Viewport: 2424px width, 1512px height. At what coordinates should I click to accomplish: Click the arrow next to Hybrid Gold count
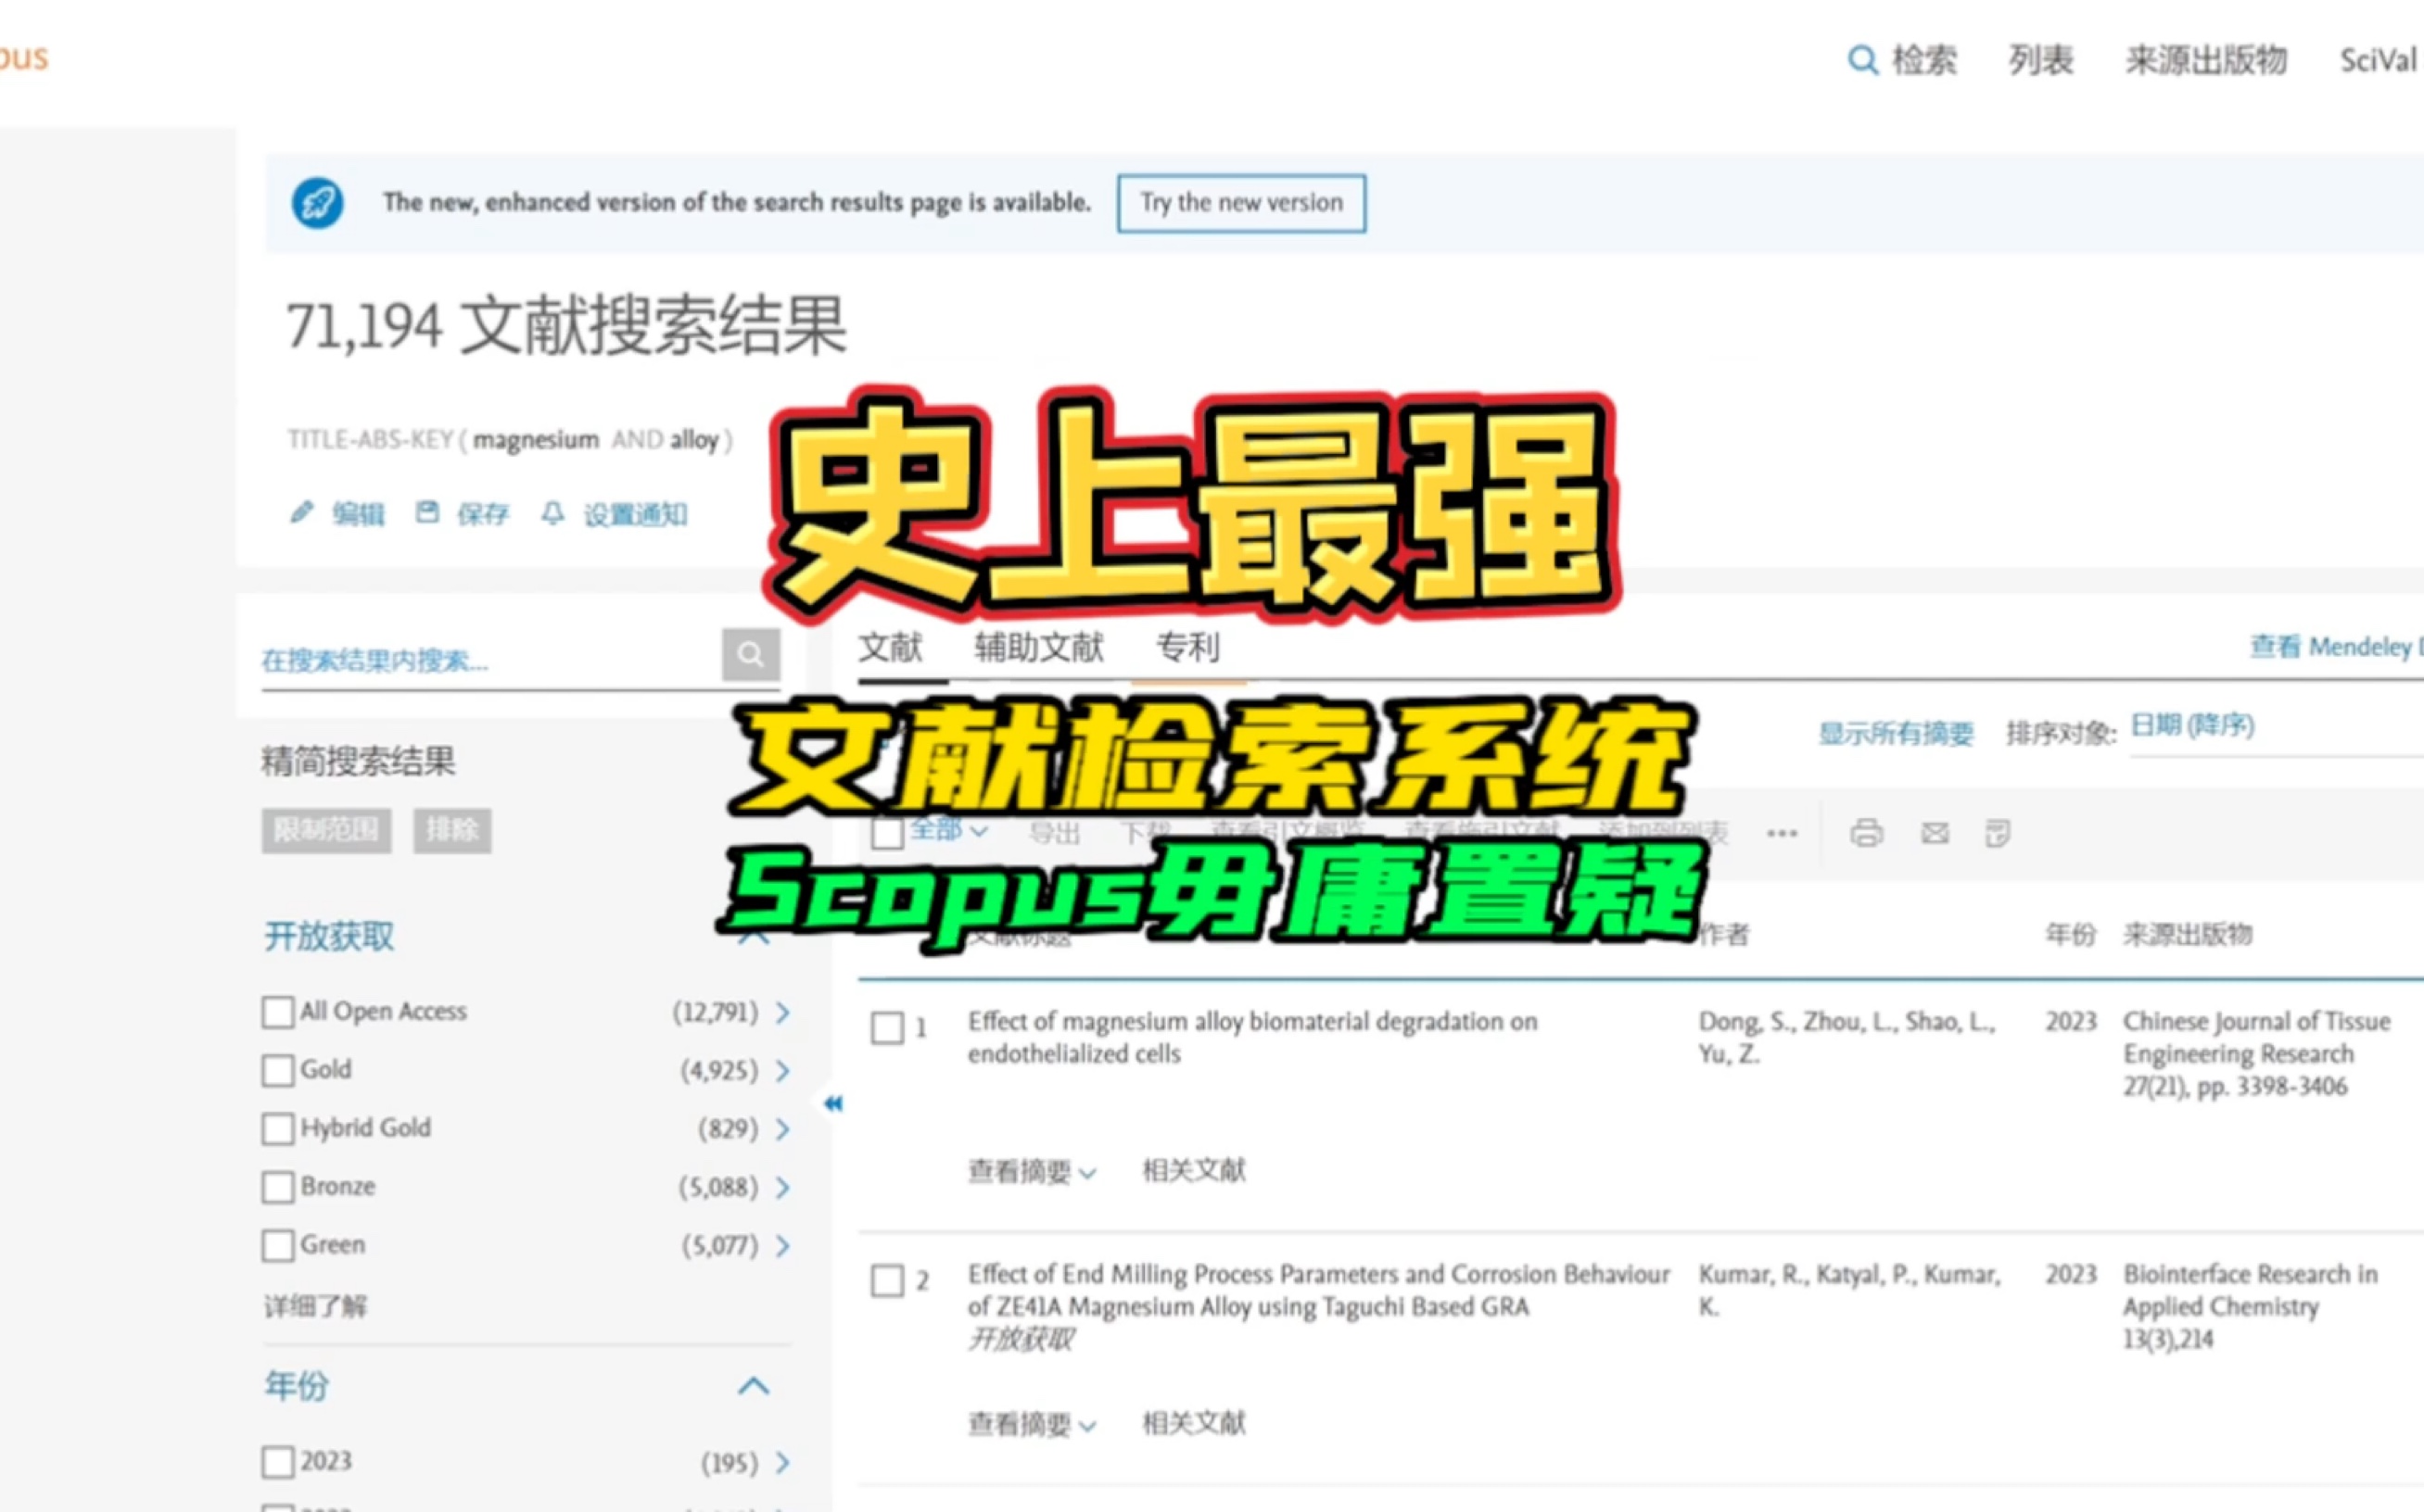(783, 1129)
